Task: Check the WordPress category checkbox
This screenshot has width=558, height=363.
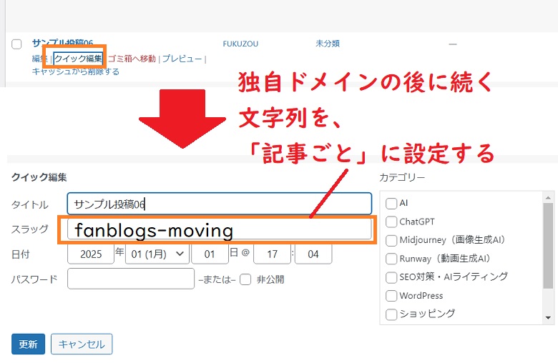Action: click(x=391, y=296)
